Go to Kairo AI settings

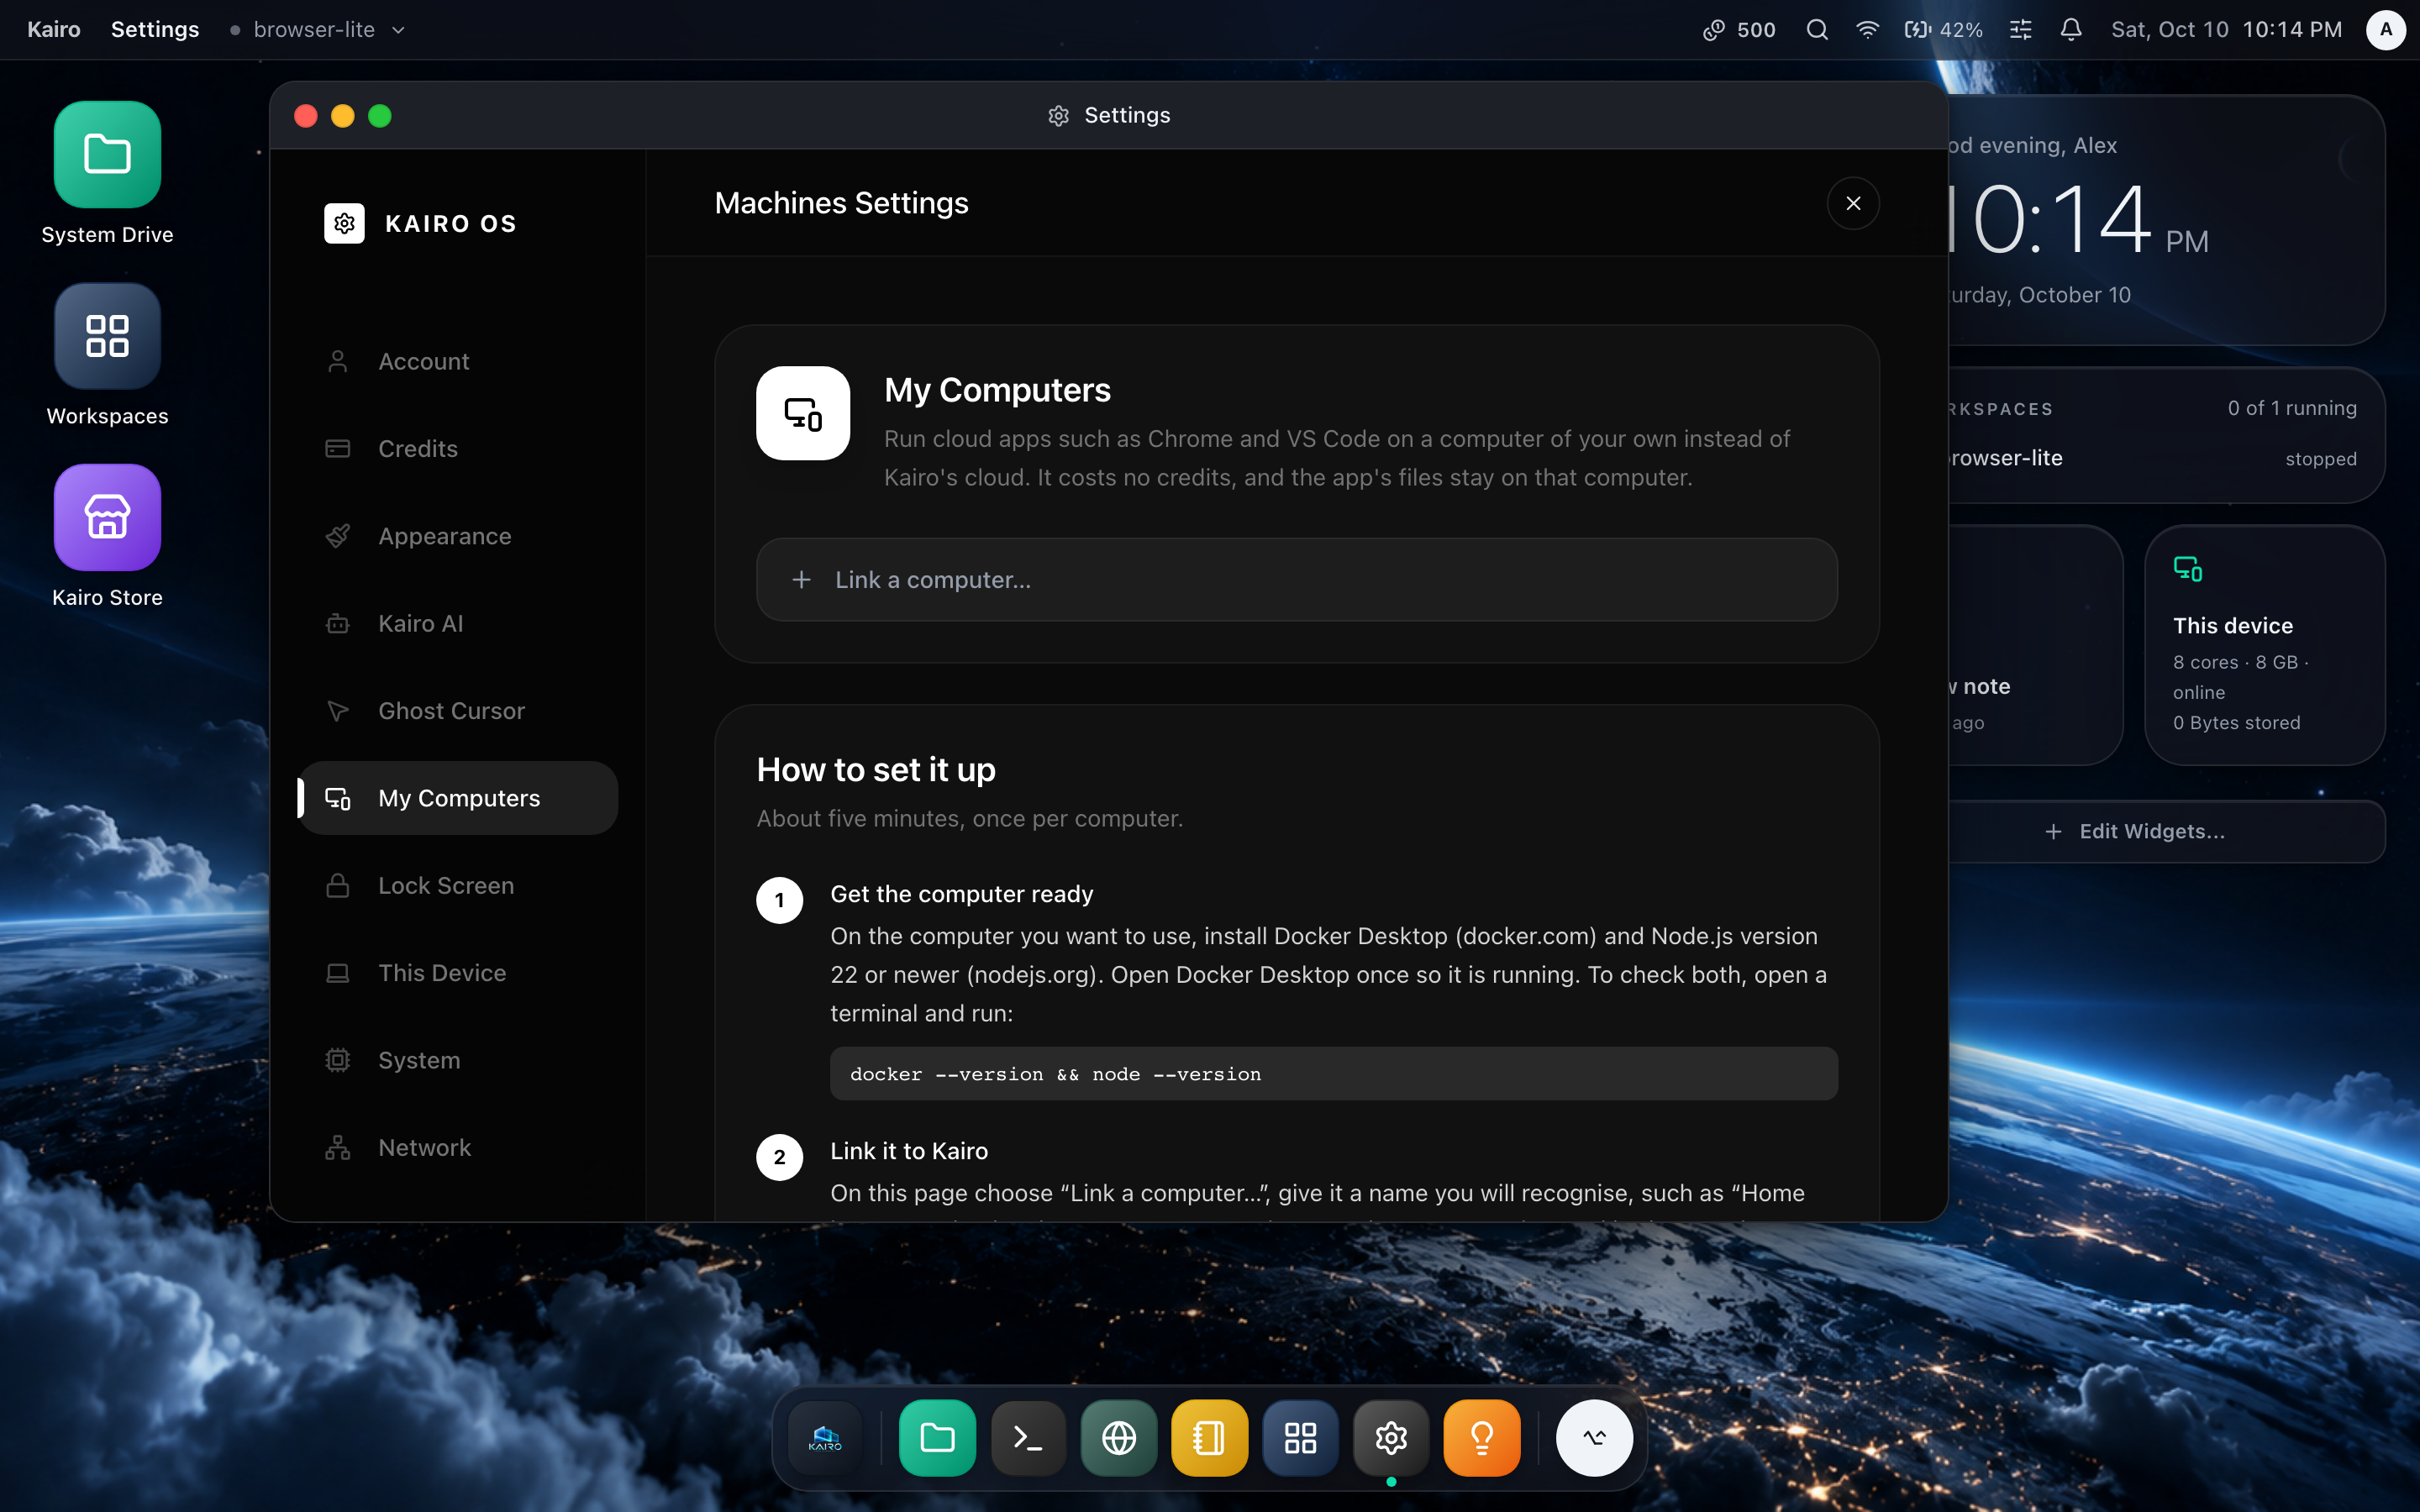click(458, 623)
